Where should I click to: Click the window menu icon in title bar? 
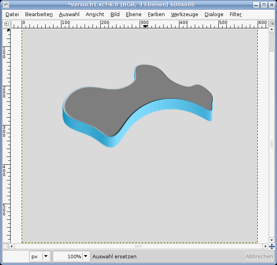point(6,4)
